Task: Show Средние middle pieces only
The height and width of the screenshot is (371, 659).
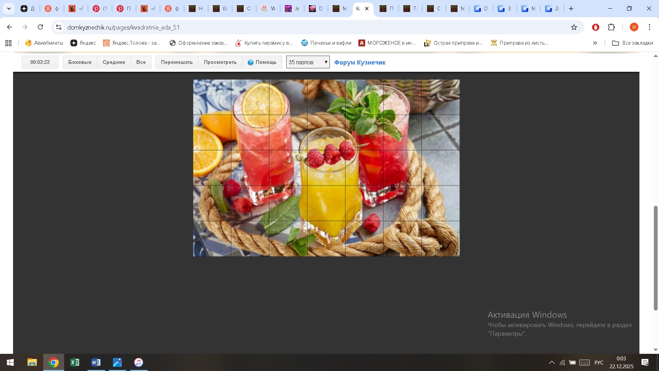Action: pyautogui.click(x=114, y=62)
